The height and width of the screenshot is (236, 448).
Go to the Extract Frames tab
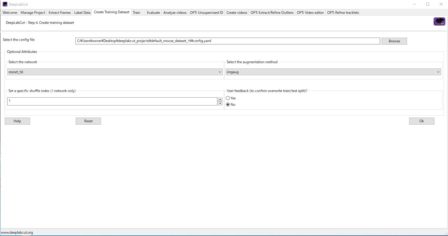click(x=60, y=13)
